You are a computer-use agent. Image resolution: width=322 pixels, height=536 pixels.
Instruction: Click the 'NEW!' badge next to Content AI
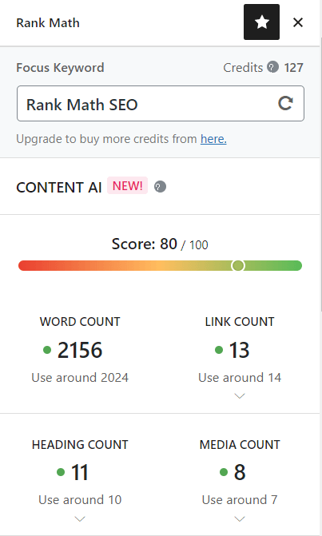(128, 185)
